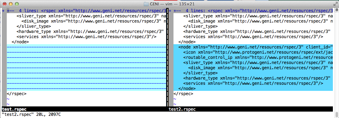This screenshot has width=339, height=118.
Task: Focus the test.rspec status line
Action: point(84,109)
